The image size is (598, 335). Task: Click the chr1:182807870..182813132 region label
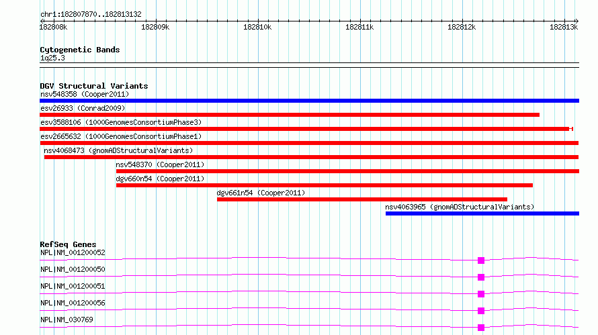(x=91, y=14)
